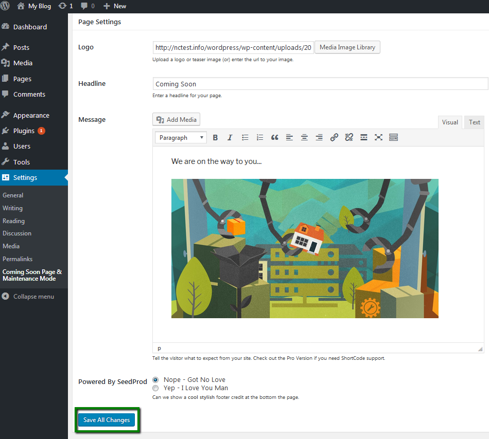Click the editor resize handle corner
The width and height of the screenshot is (489, 439).
pyautogui.click(x=480, y=349)
